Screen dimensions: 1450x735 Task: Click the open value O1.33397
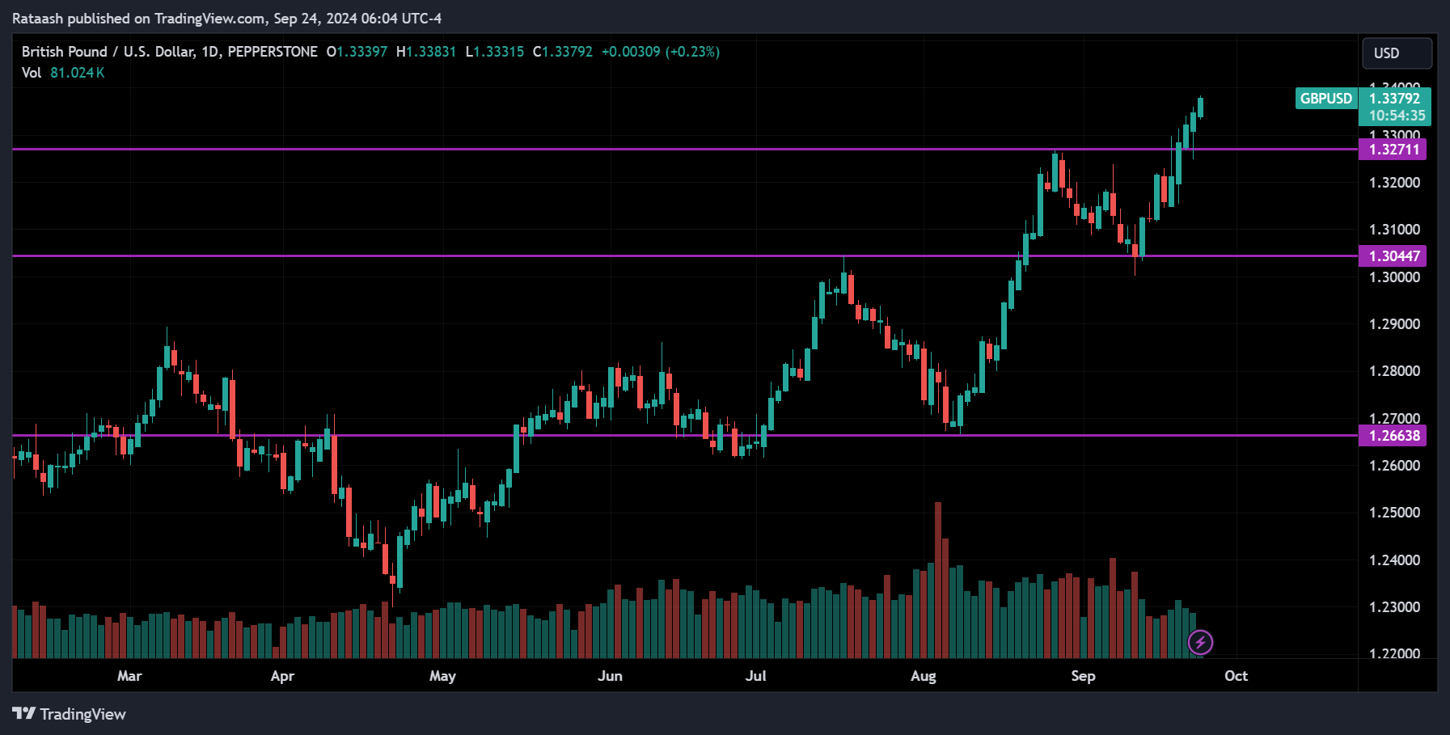point(357,52)
